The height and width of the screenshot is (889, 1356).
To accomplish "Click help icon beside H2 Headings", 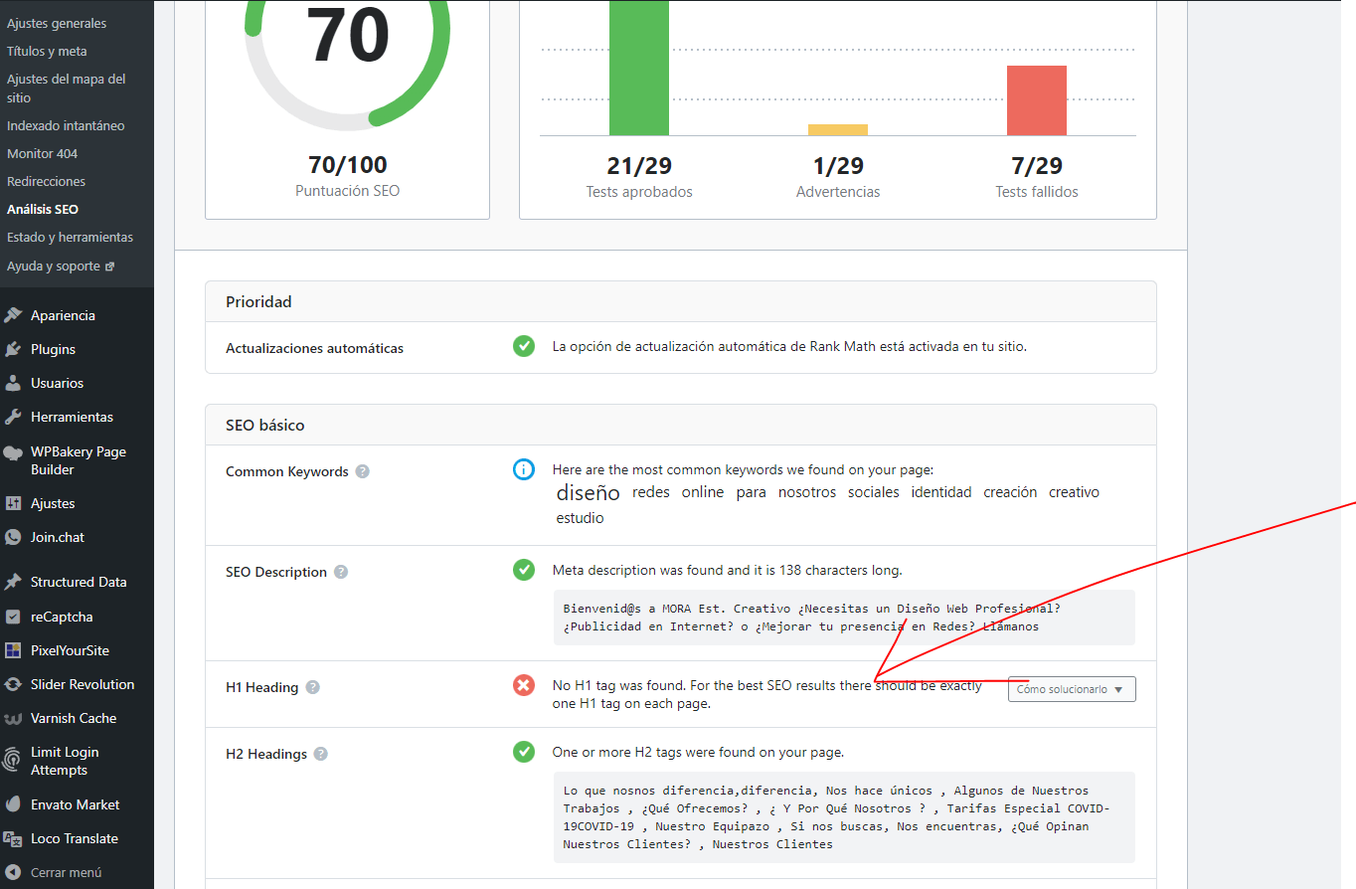I will point(321,754).
